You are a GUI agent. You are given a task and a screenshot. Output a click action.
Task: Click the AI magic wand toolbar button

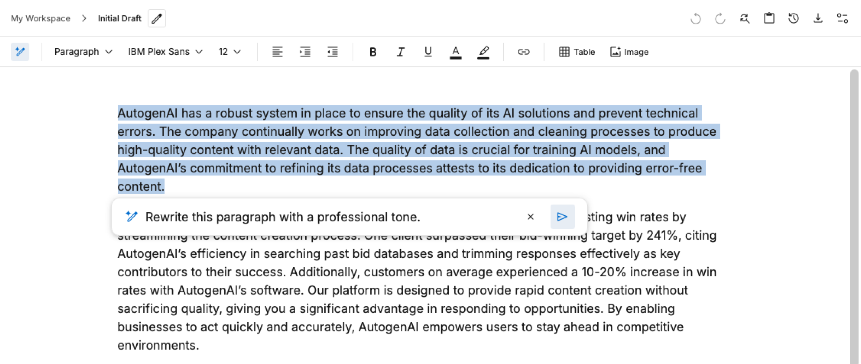coord(20,52)
